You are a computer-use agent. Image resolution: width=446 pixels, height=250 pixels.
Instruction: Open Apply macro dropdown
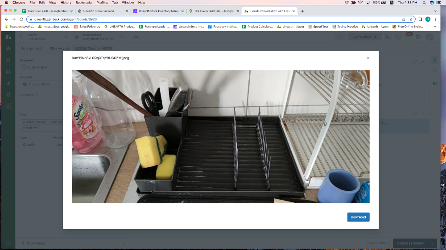(x=74, y=243)
